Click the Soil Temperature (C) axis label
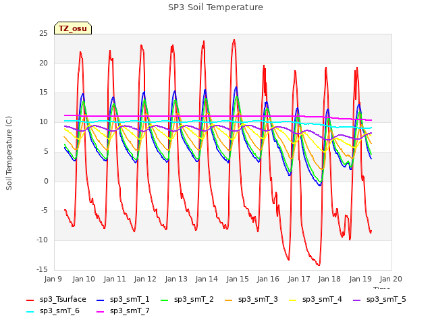Screen dimensions: 432x324 pos(9,153)
